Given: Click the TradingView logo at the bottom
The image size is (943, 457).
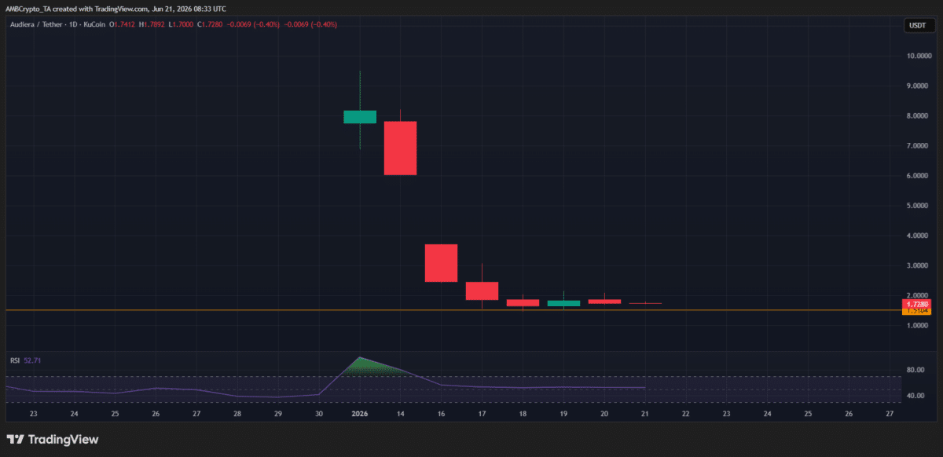Looking at the screenshot, I should pos(53,440).
